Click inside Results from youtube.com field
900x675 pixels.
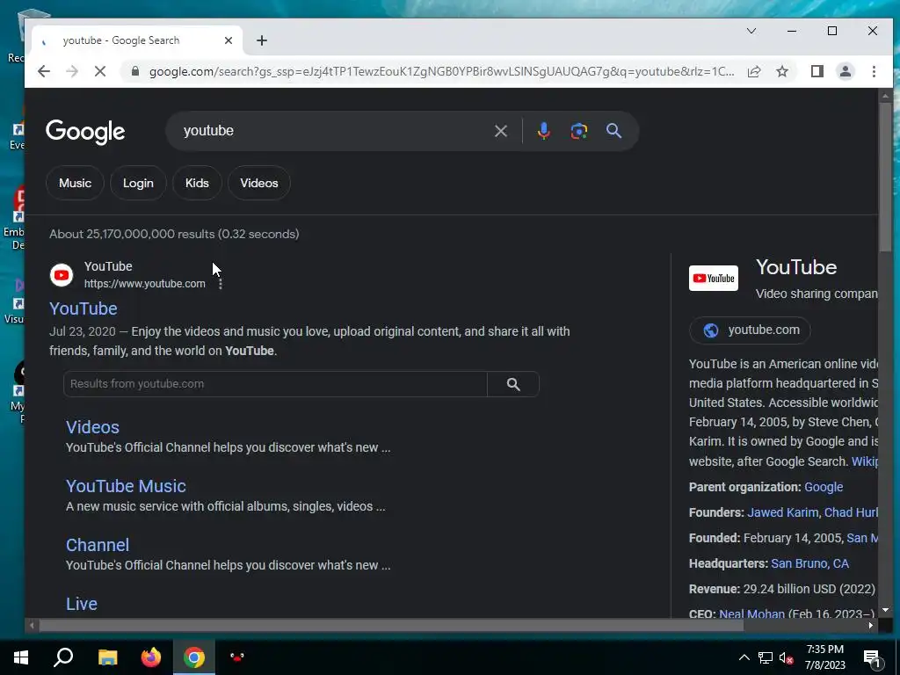click(x=275, y=384)
